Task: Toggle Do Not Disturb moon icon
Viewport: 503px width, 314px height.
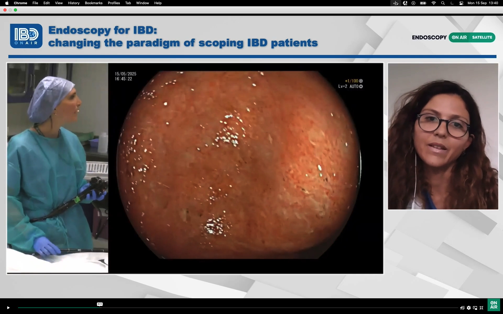Action: point(452,3)
